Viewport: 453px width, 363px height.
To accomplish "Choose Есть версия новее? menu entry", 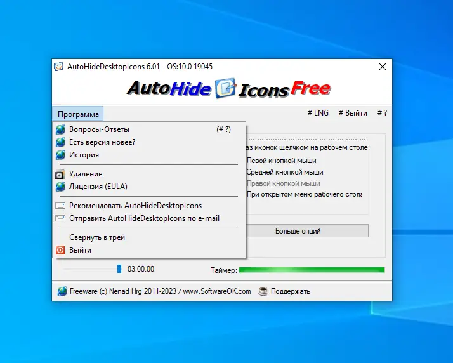I will pos(149,142).
